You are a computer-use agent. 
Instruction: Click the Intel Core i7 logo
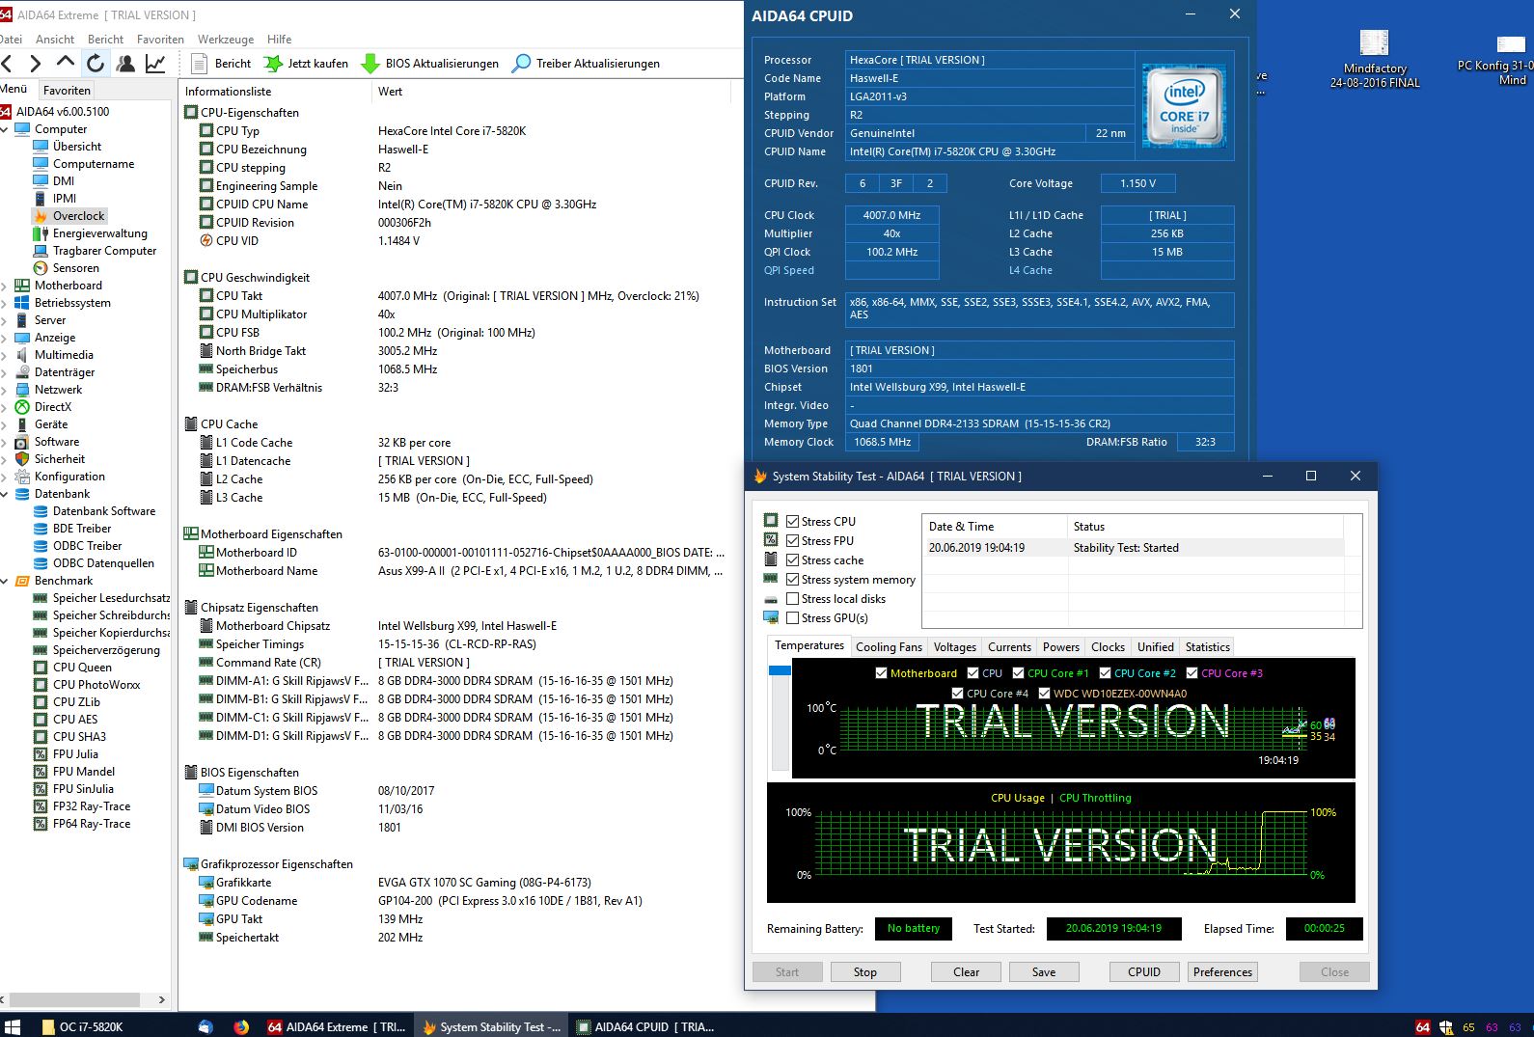click(x=1184, y=106)
